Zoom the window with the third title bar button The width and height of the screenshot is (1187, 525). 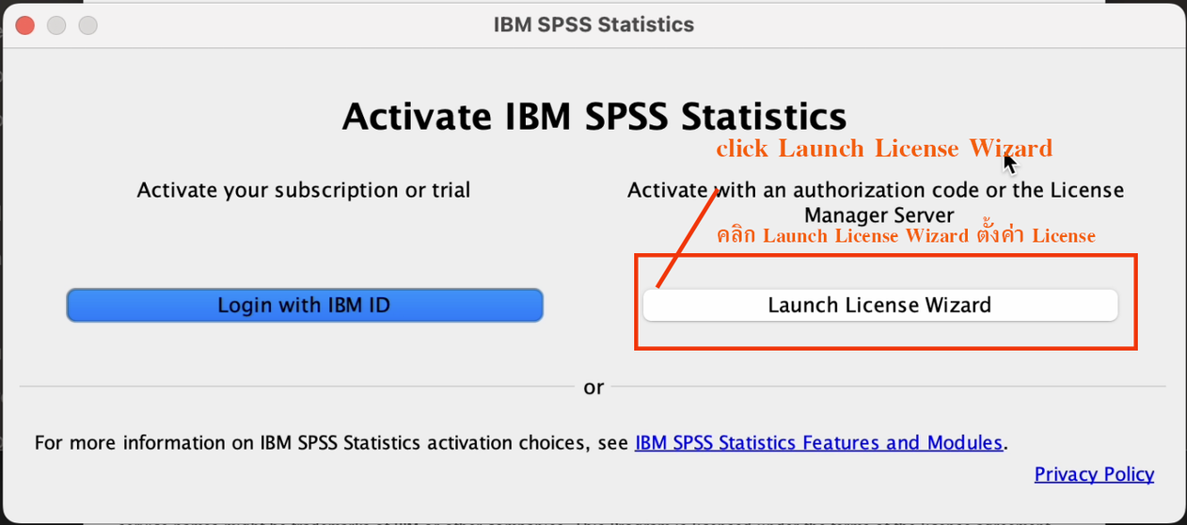[x=87, y=25]
